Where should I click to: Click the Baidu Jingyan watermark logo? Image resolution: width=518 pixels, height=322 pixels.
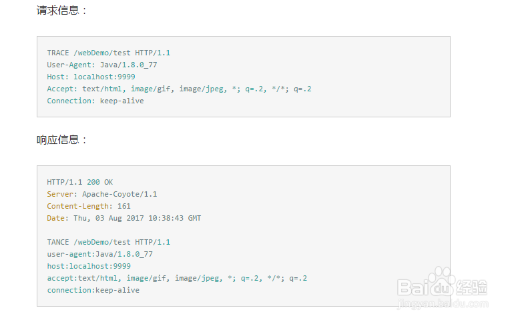click(442, 287)
